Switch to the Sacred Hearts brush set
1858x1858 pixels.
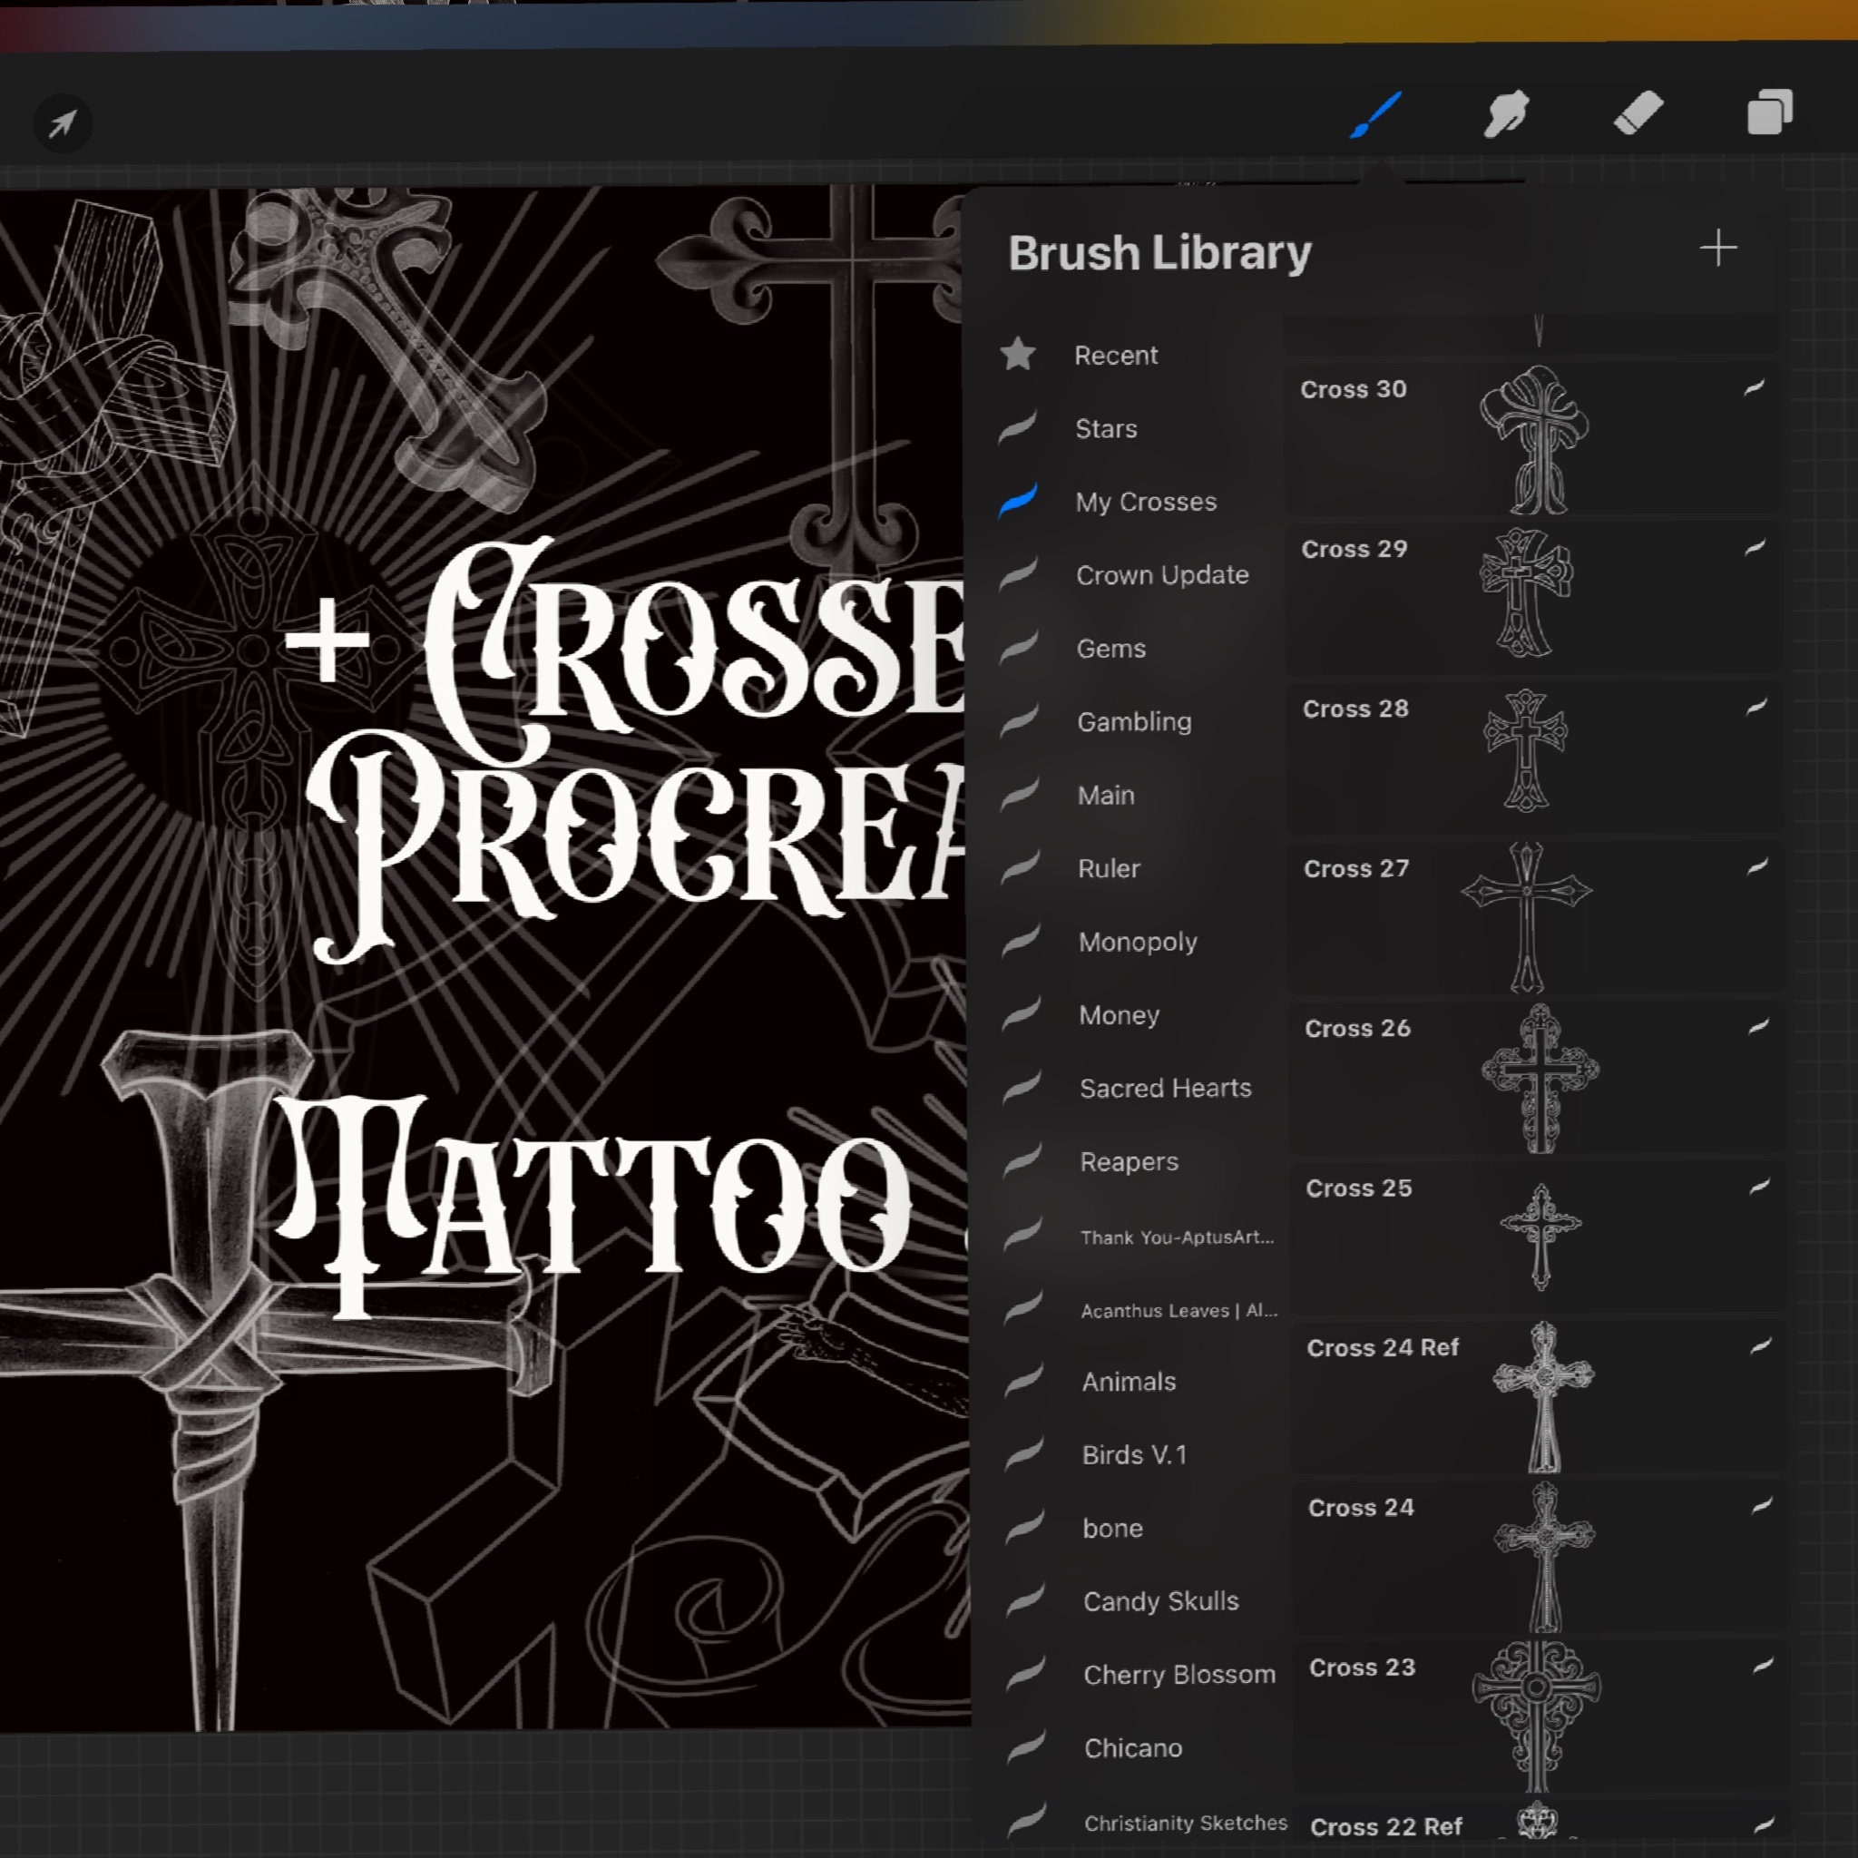(x=1166, y=1088)
